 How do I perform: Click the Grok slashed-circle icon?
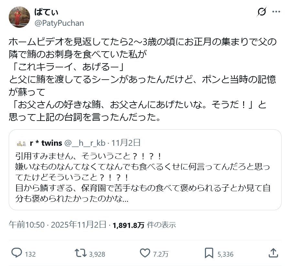(262, 12)
